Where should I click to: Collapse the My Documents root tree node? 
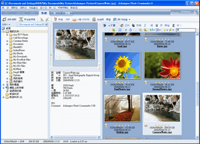point(3,31)
